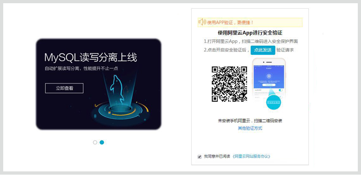Open the 立即查看 banner button

click(x=64, y=88)
